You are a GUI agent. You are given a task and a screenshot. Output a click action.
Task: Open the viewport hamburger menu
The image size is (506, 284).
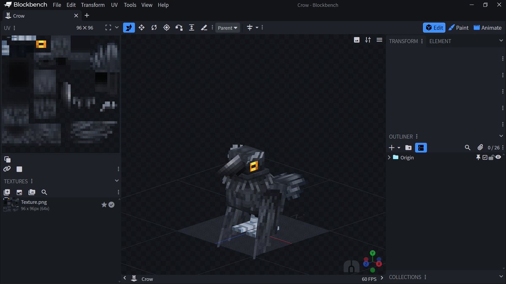tap(379, 40)
